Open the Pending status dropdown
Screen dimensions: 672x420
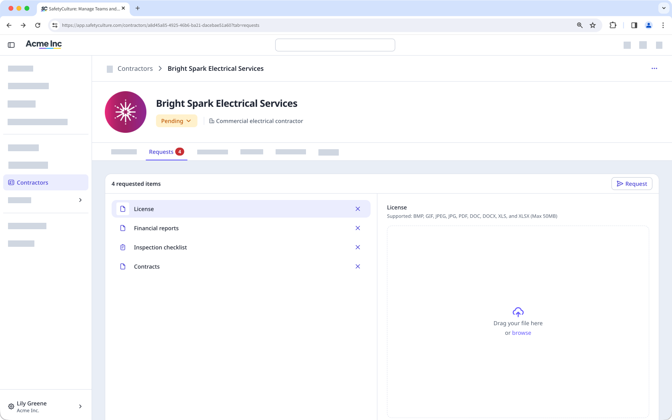pyautogui.click(x=176, y=121)
